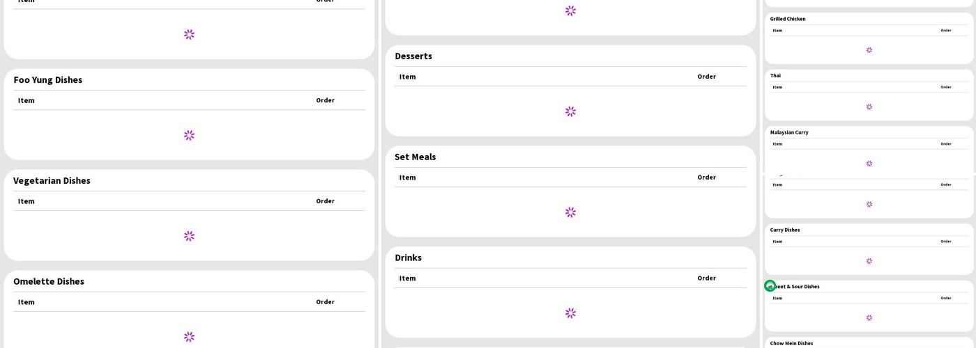
Task: Click the loading spinner under Desserts
Action: pyautogui.click(x=570, y=111)
